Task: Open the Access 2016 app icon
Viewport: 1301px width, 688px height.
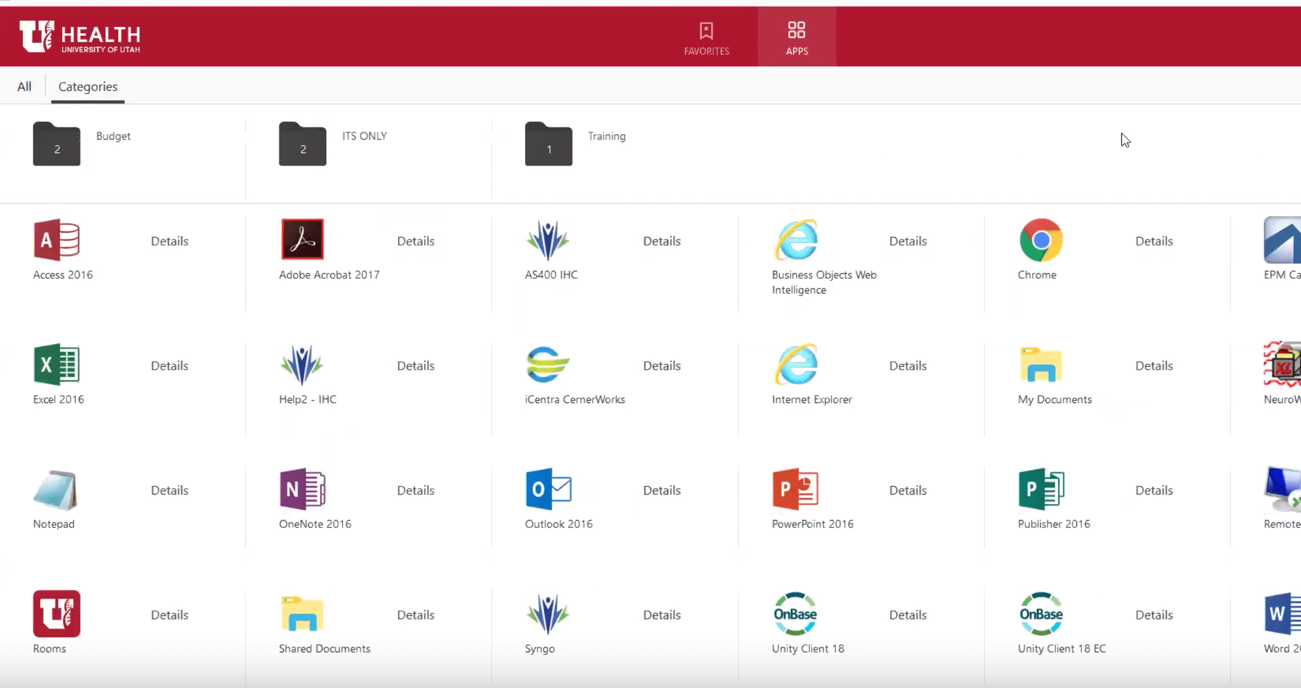Action: click(57, 240)
